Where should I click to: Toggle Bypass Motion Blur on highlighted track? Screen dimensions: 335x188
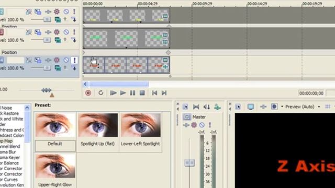click(x=29, y=61)
